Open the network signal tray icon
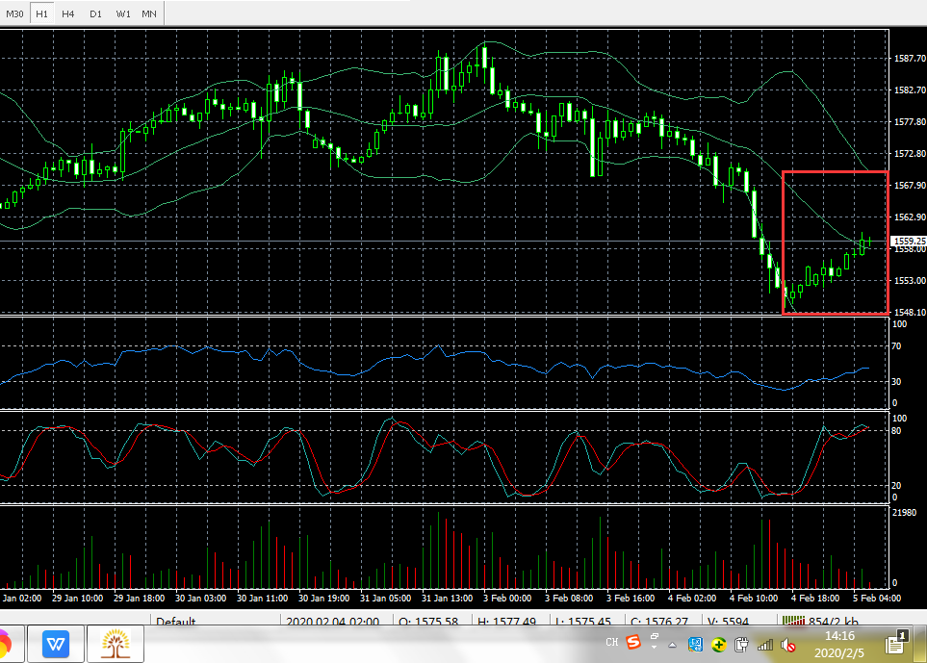The height and width of the screenshot is (663, 927). [x=765, y=644]
